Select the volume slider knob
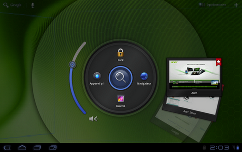 pos(72,65)
